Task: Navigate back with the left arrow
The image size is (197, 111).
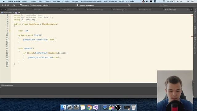Action: pyautogui.click(x=2, y=10)
